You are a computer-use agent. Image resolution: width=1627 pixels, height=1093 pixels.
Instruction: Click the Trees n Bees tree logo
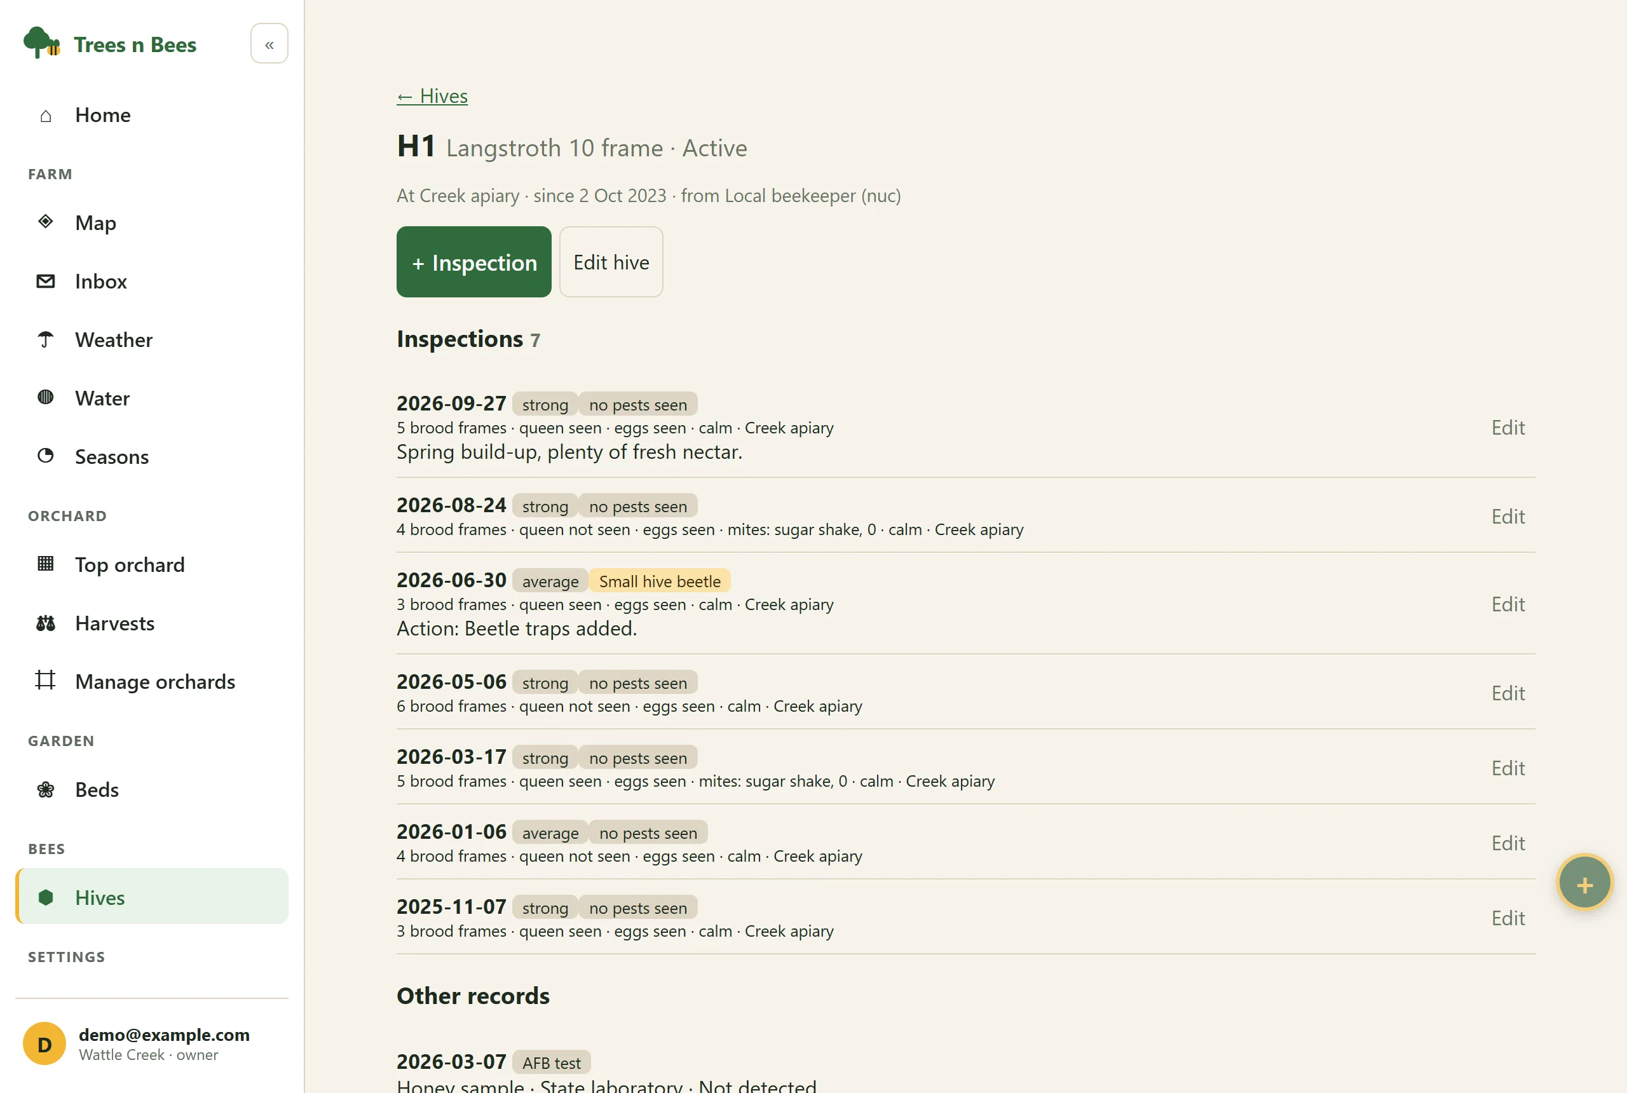(x=41, y=43)
